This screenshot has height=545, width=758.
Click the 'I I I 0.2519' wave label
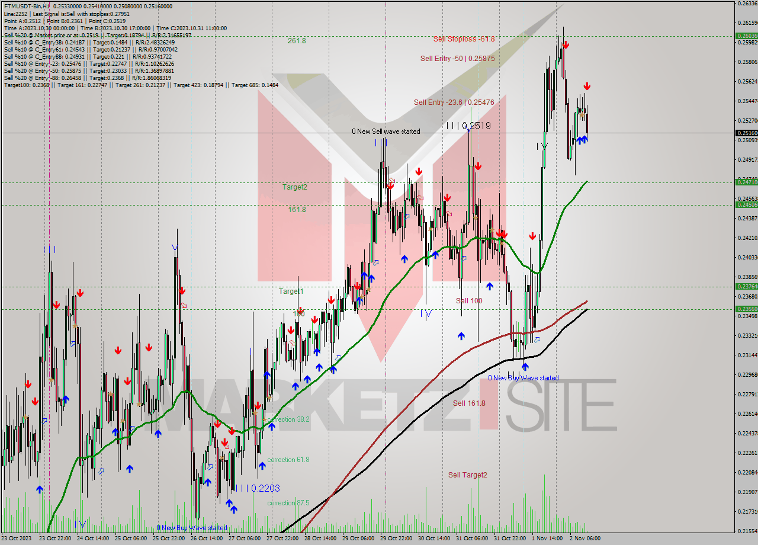(x=468, y=126)
